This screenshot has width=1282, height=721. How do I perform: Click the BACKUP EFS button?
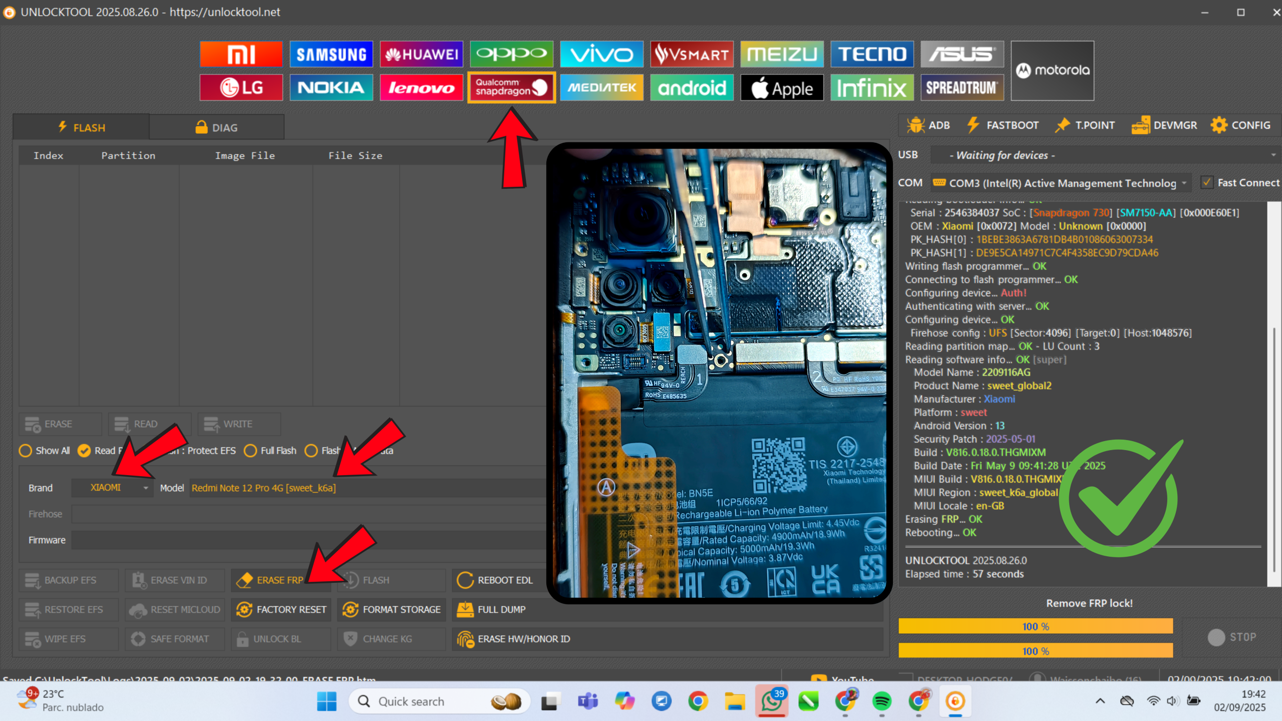[69, 580]
